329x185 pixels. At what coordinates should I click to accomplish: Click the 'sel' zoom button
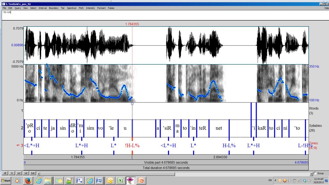26,173
